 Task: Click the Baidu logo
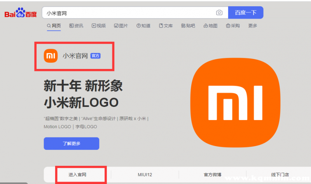(21, 13)
